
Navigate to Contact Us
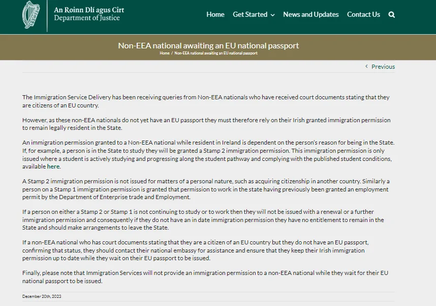point(363,15)
